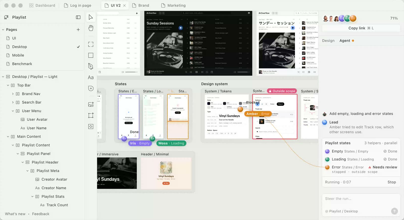This screenshot has height=220, width=404.
Task: Select the Rectangle shape tool
Action: click(x=91, y=55)
